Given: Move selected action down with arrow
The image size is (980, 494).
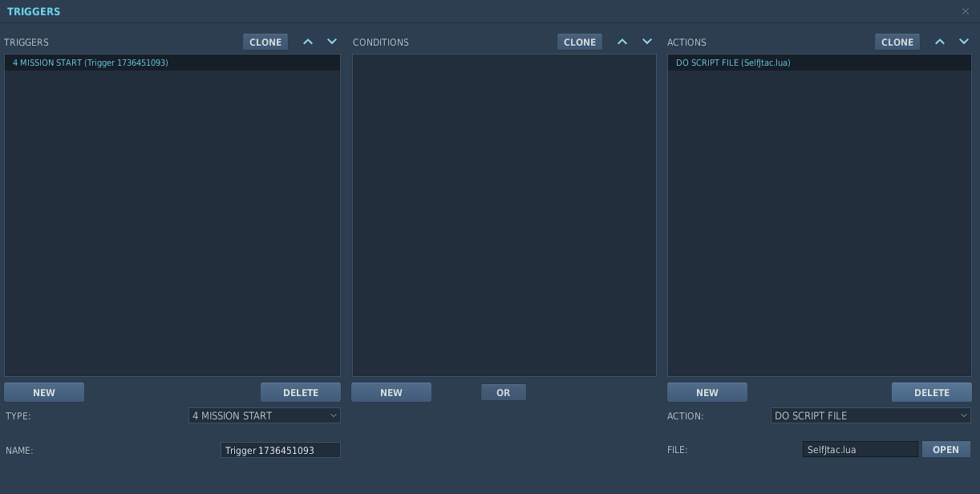Looking at the screenshot, I should click(x=964, y=42).
